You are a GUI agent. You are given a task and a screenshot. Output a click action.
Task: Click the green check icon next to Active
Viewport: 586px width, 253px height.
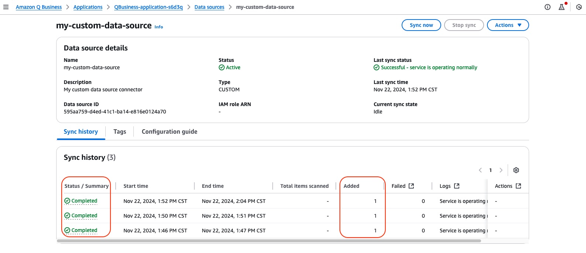tap(222, 67)
